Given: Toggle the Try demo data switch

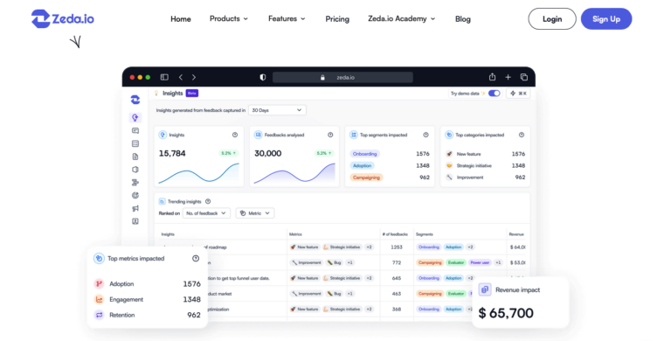Looking at the screenshot, I should point(495,94).
